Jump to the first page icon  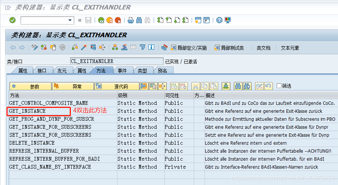[x=160, y=20]
